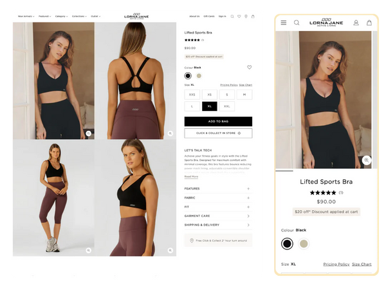This screenshot has width=386, height=292.
Task: Expand the Features section
Action: coord(218,189)
